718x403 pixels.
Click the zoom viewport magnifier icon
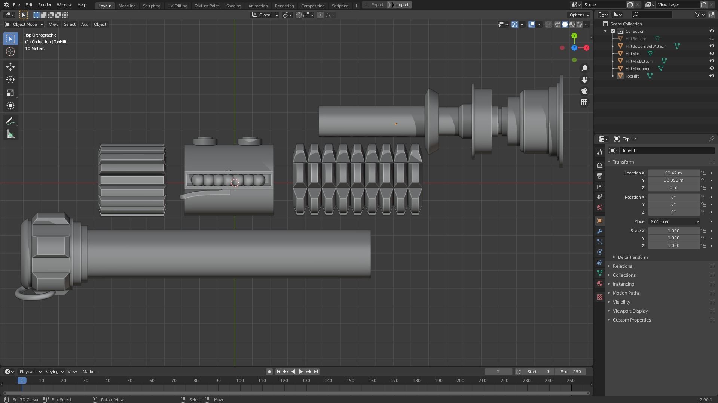point(584,68)
